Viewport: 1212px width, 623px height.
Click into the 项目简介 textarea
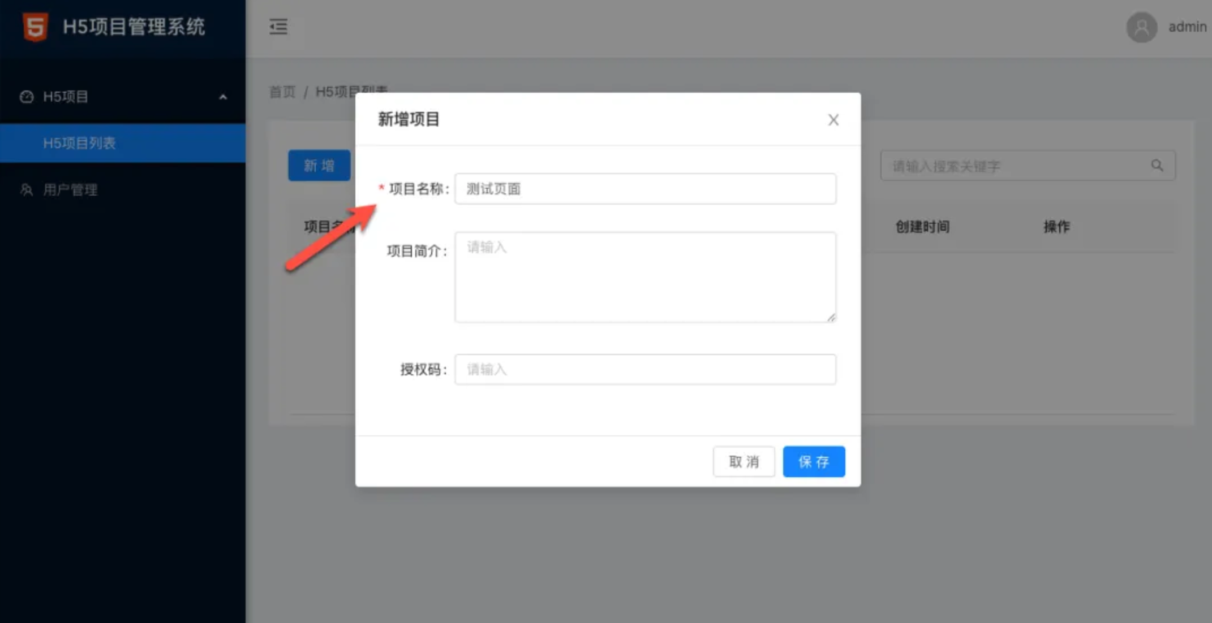pos(645,277)
